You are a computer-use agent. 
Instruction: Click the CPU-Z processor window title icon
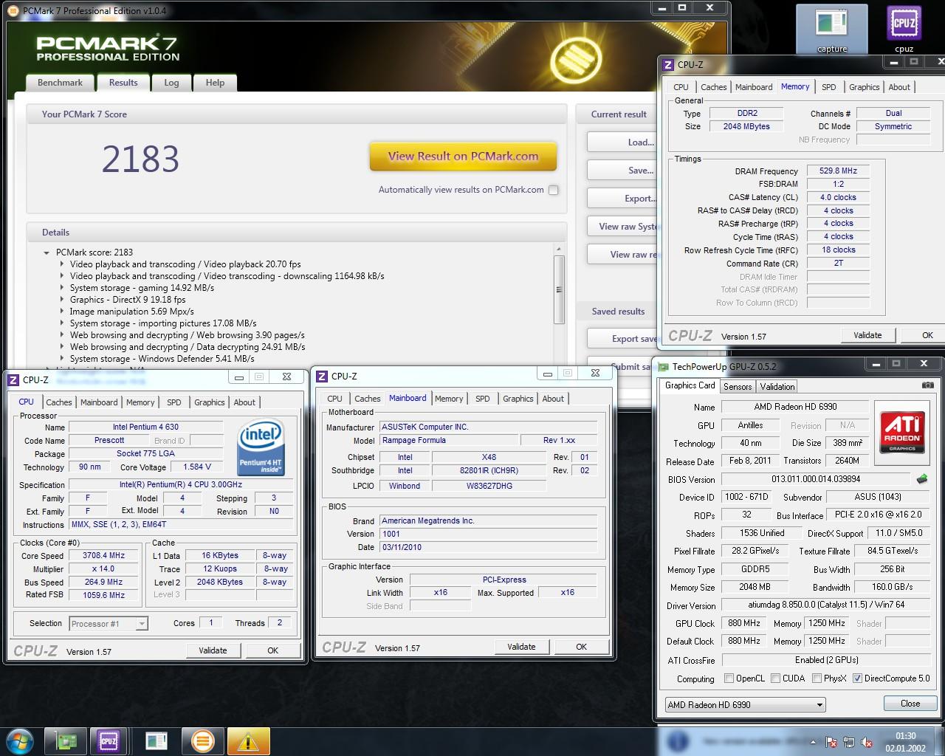(13, 379)
